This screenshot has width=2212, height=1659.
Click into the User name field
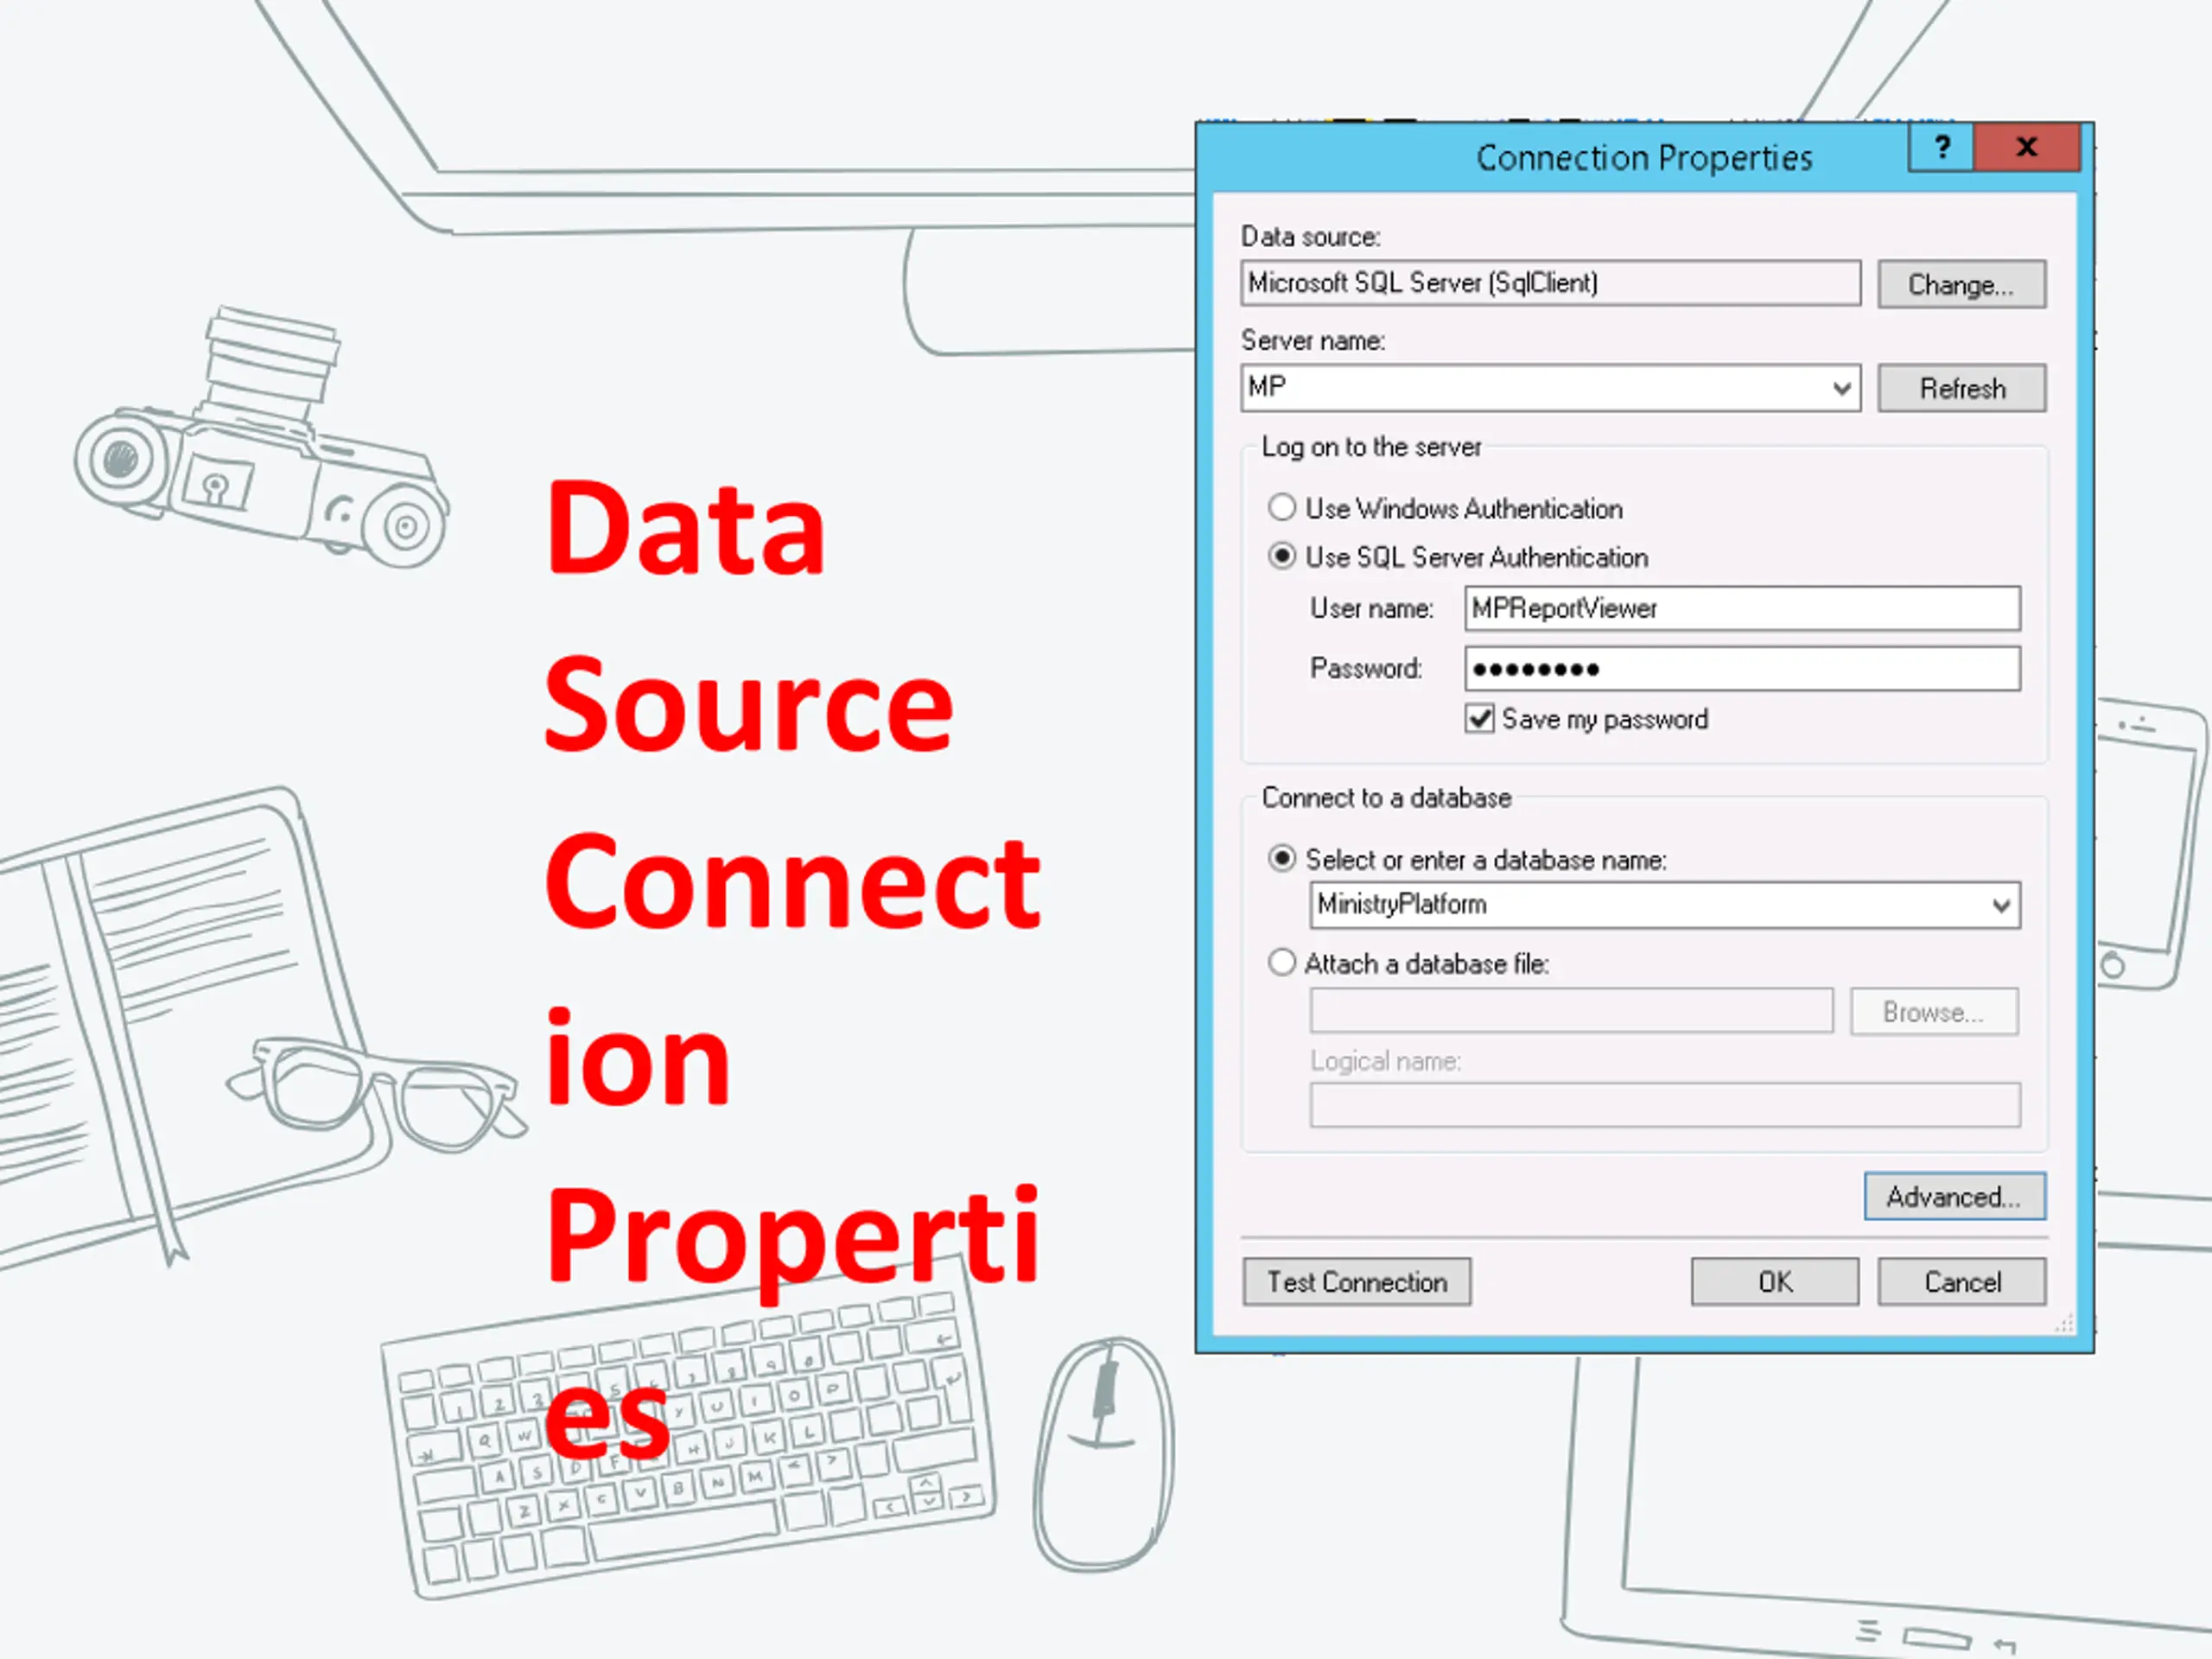click(1741, 608)
